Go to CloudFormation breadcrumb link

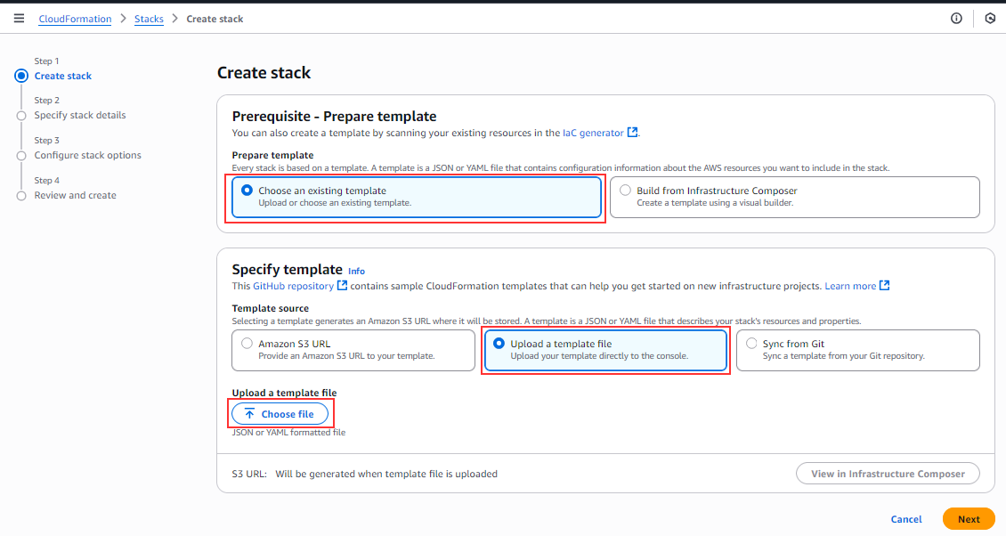coord(75,19)
